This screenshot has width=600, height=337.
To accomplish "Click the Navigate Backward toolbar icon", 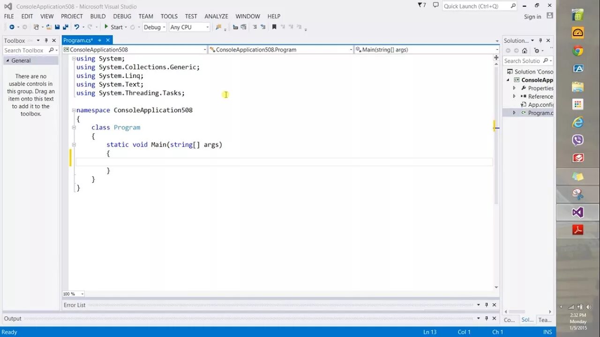I will 12,27.
